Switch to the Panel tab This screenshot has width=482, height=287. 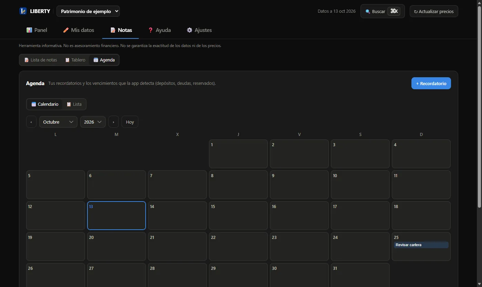36,30
